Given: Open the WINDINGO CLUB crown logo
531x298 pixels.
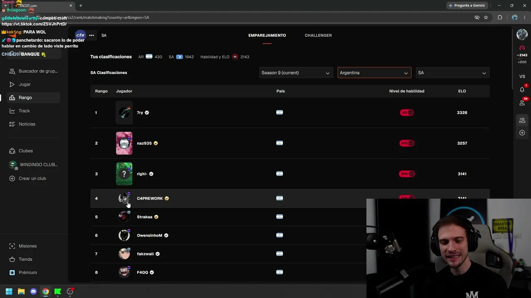Looking at the screenshot, I should (x=13, y=165).
